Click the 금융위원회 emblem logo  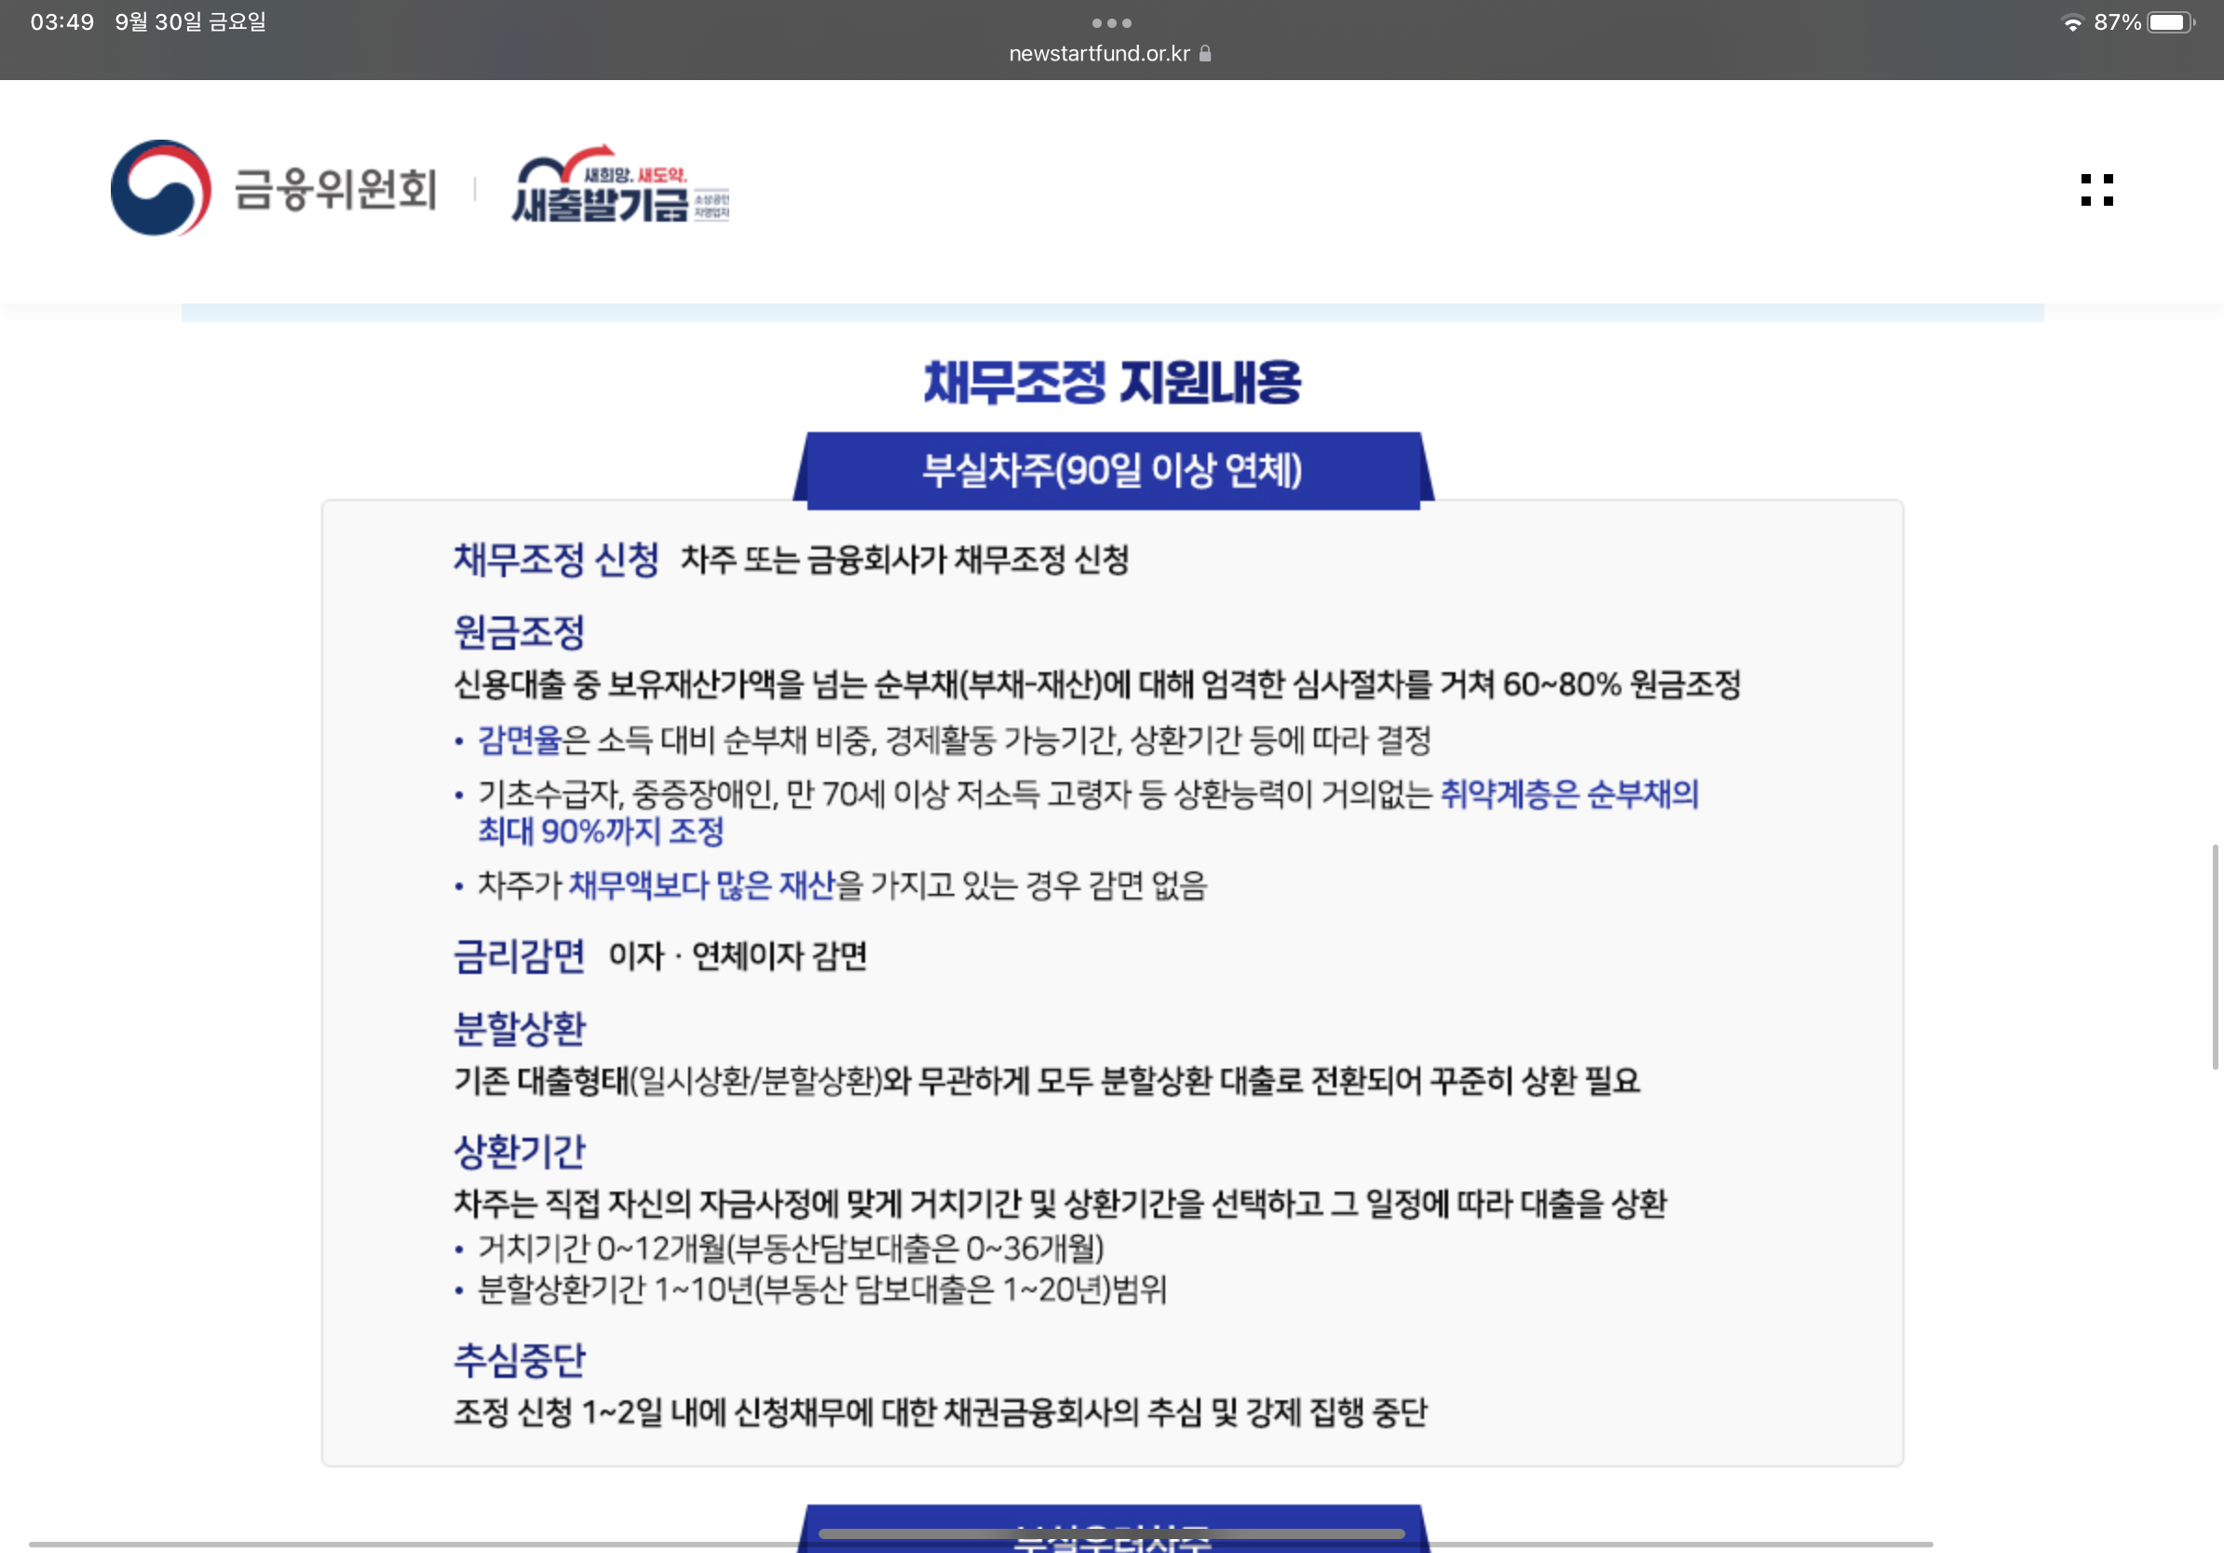(161, 188)
